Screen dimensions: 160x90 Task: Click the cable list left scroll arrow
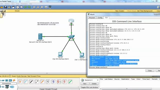(18, 87)
